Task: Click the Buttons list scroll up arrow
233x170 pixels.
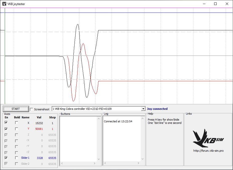Action: 99,119
